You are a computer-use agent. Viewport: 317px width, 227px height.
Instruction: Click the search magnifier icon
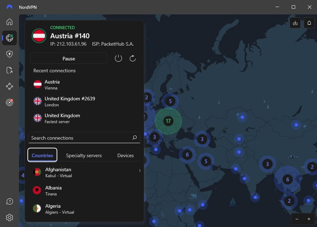pyautogui.click(x=135, y=138)
